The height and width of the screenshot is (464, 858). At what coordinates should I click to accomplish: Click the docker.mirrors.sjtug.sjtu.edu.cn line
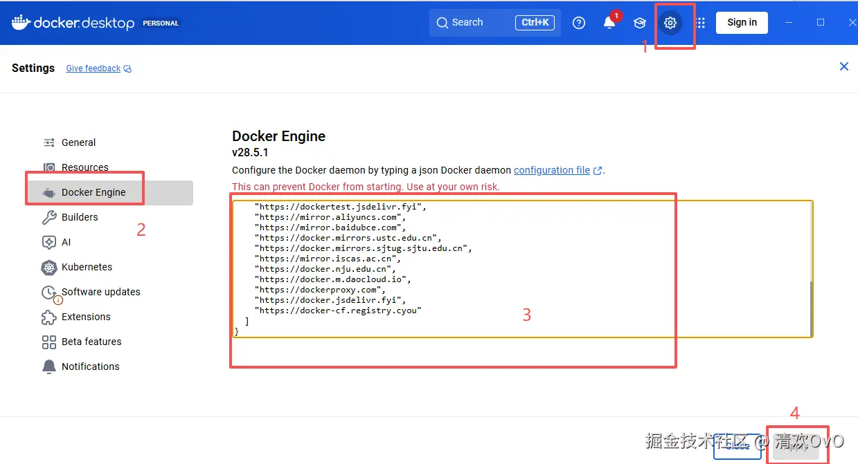click(x=364, y=248)
